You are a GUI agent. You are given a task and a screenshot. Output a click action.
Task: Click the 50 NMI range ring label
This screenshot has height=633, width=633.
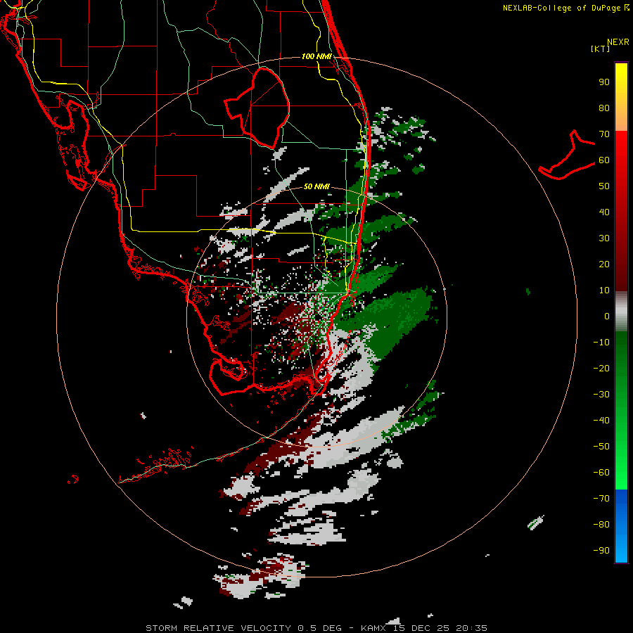(x=316, y=186)
